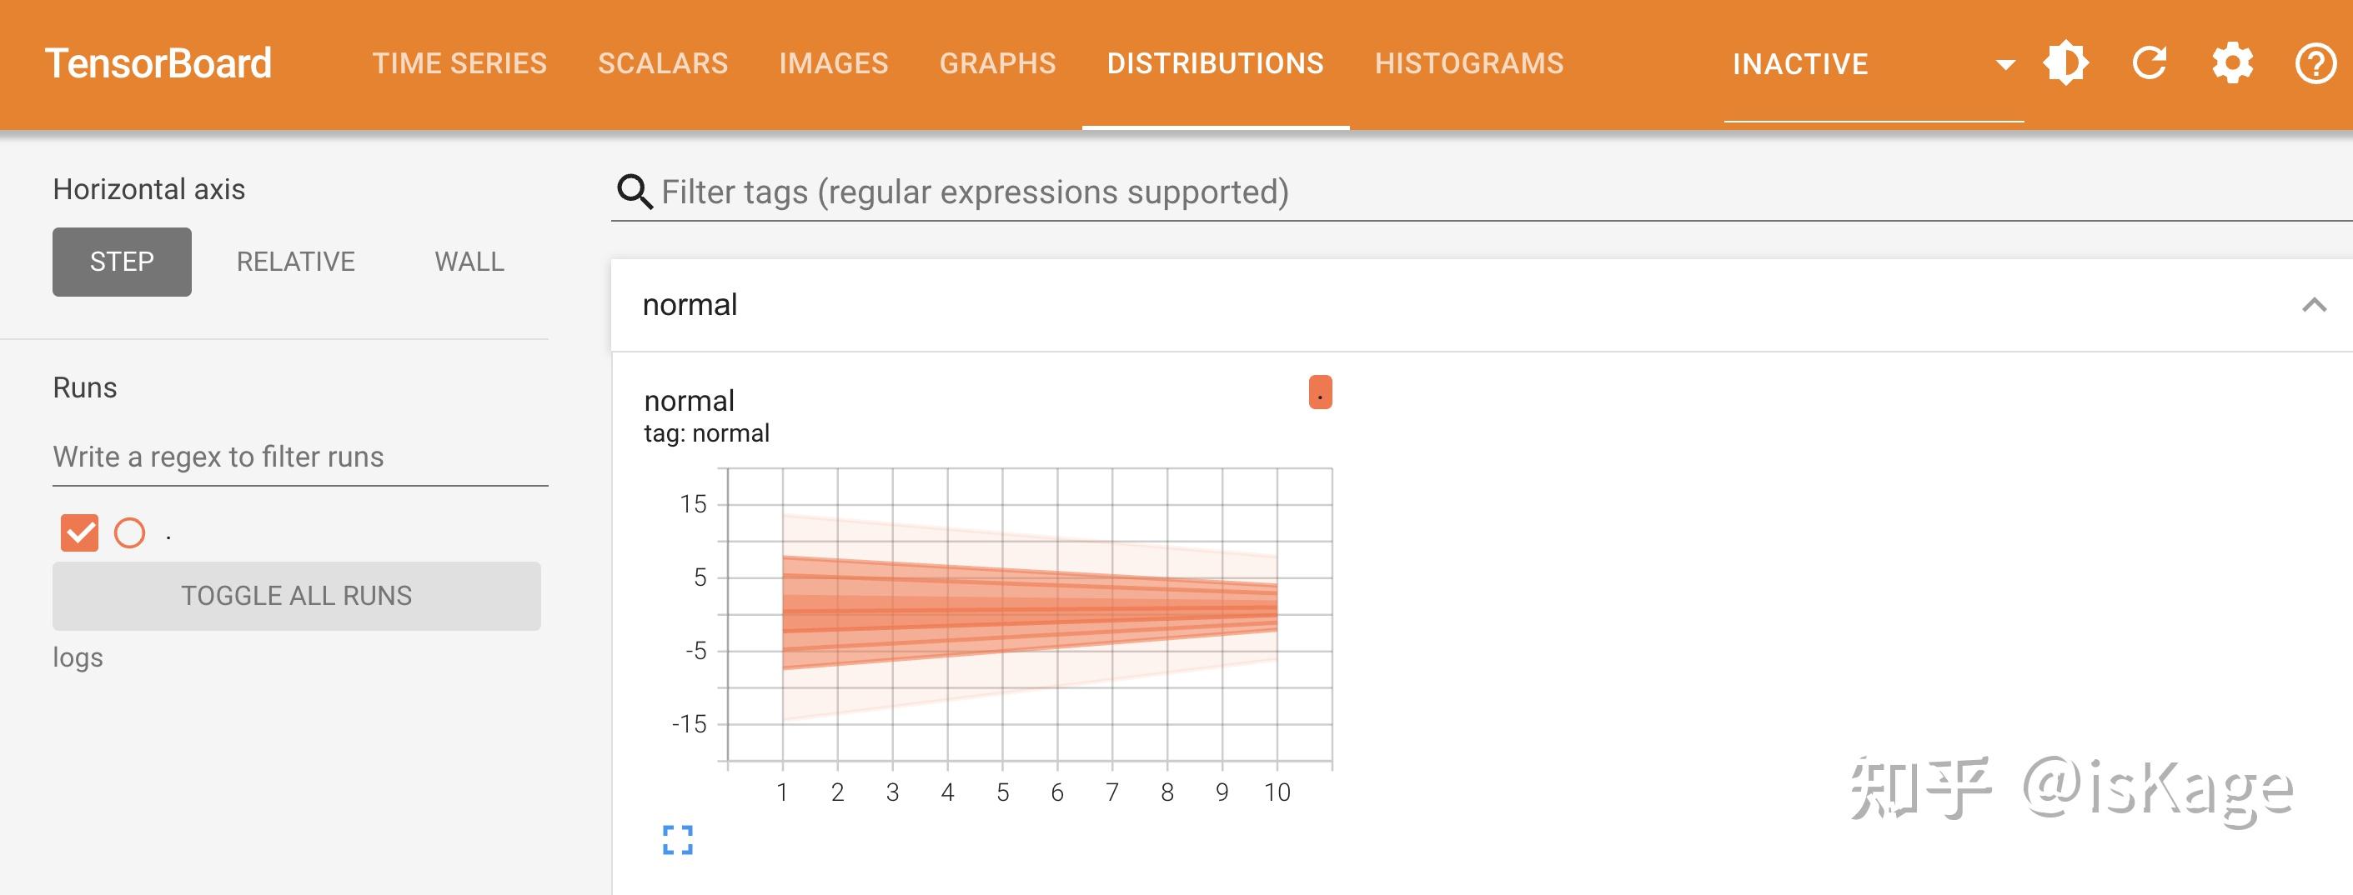Open TensorBoard settings gear

click(x=2231, y=62)
